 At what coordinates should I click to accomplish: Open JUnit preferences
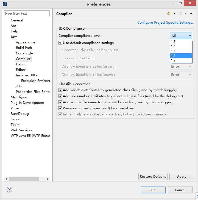point(20,86)
